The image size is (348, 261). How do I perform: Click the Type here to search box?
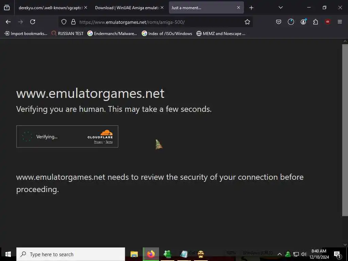click(x=71, y=254)
